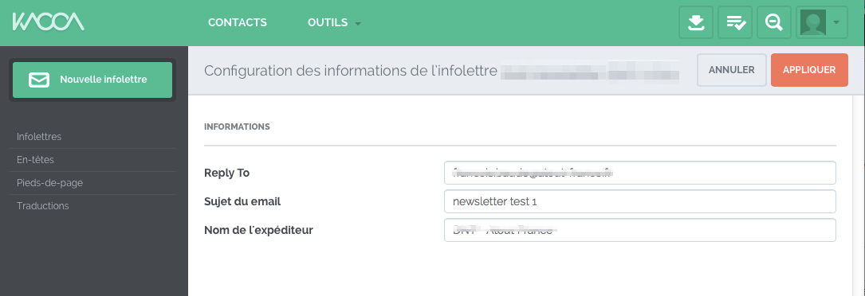Focus the Reply To field
Screen dimensions: 865x296
pos(640,173)
